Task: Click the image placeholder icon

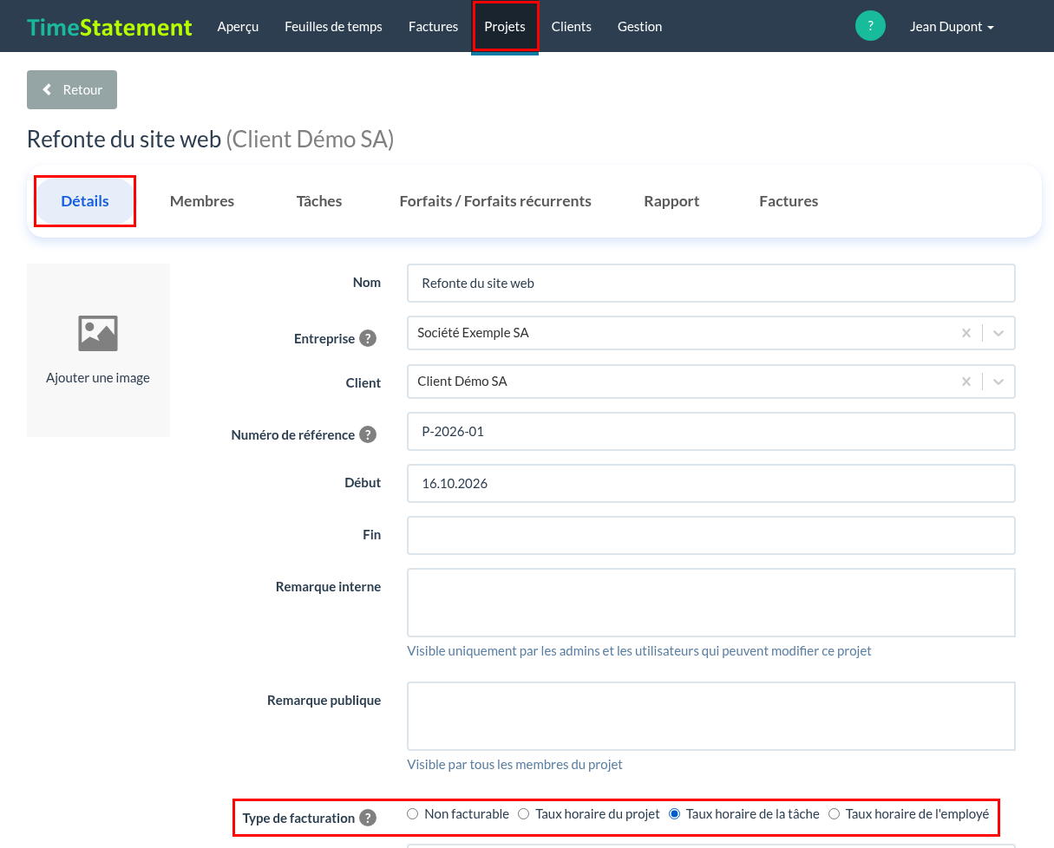Action: tap(98, 334)
